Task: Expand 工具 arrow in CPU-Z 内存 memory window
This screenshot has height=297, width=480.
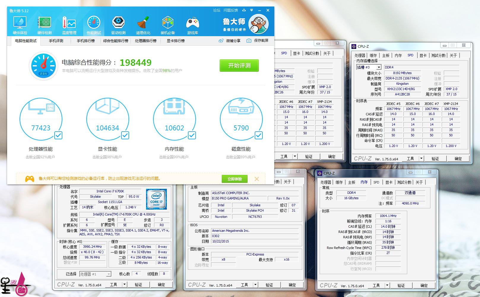Action: (x=387, y=285)
